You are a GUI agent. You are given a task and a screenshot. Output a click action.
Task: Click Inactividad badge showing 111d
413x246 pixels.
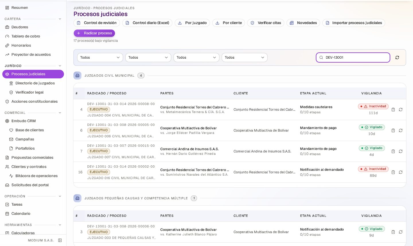[373, 106]
